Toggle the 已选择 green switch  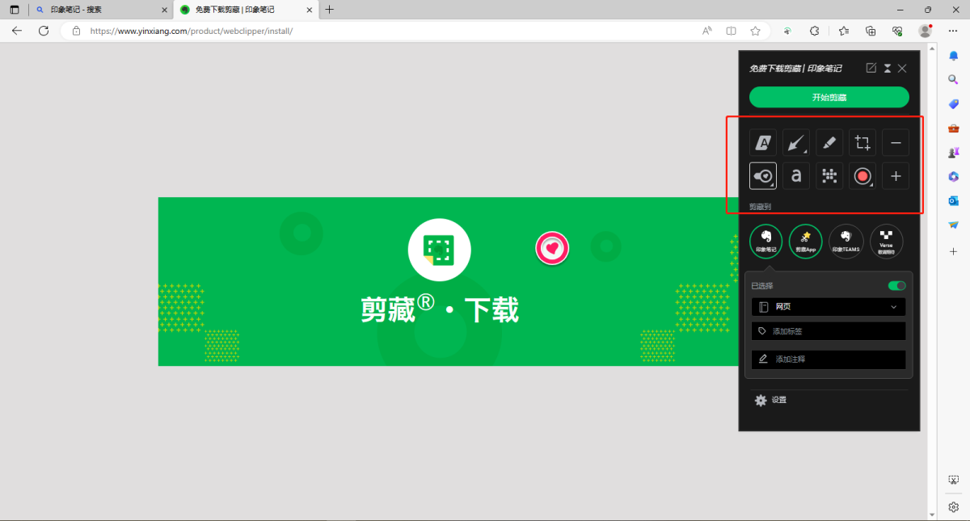point(896,285)
